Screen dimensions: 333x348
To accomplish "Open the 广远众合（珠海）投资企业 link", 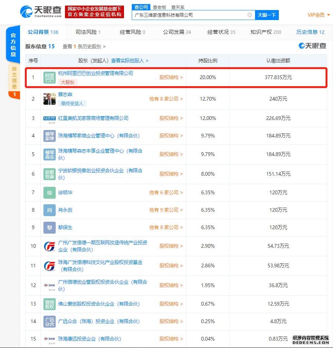I will click(x=99, y=322).
